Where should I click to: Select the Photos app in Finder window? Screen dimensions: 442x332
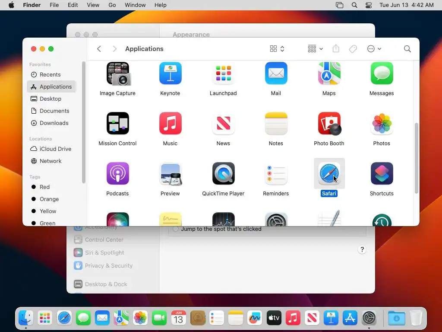click(382, 123)
